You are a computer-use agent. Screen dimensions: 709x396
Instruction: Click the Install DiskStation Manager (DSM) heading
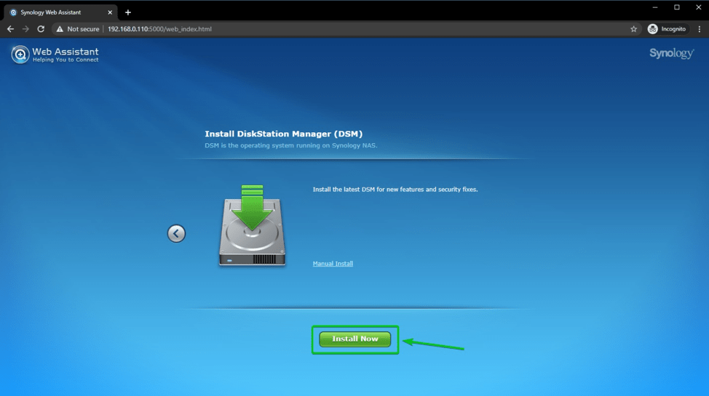[x=283, y=134]
